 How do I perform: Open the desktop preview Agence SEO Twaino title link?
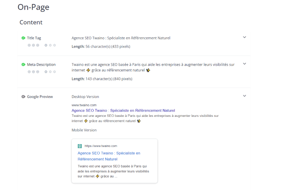point(123,110)
